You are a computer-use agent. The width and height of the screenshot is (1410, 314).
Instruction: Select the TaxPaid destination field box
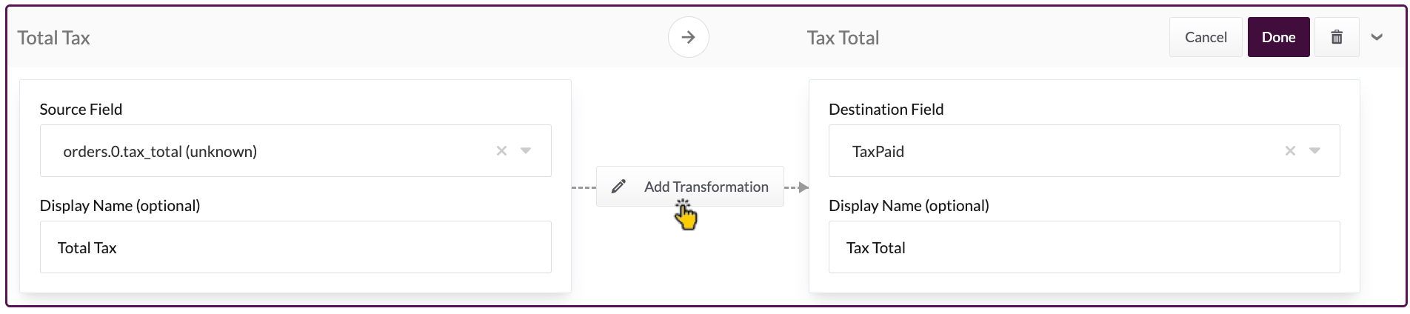click(x=1052, y=151)
